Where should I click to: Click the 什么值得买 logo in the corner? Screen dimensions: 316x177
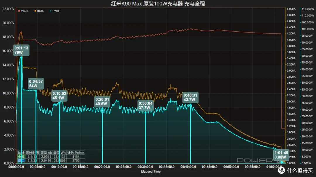coord(296,170)
